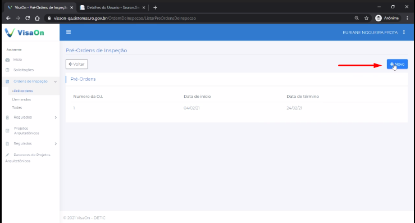This screenshot has height=223, width=415.
Task: View site security lock info
Action: 49,19
